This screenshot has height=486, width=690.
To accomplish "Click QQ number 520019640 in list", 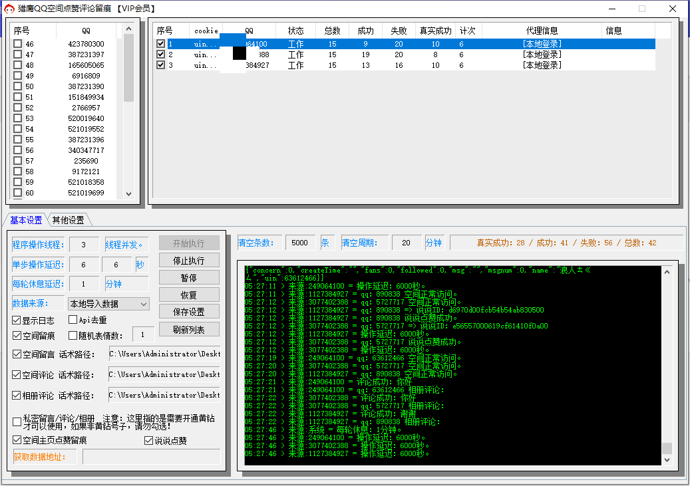I will pos(86,118).
